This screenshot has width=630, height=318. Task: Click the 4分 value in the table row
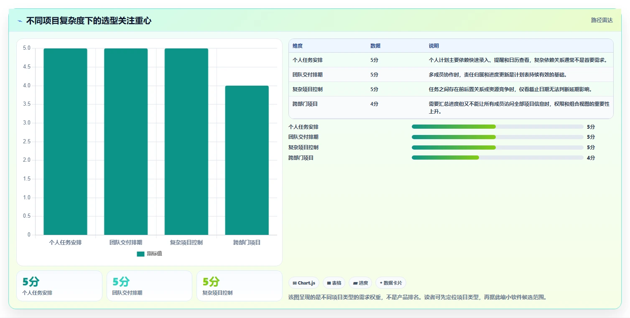tap(374, 104)
